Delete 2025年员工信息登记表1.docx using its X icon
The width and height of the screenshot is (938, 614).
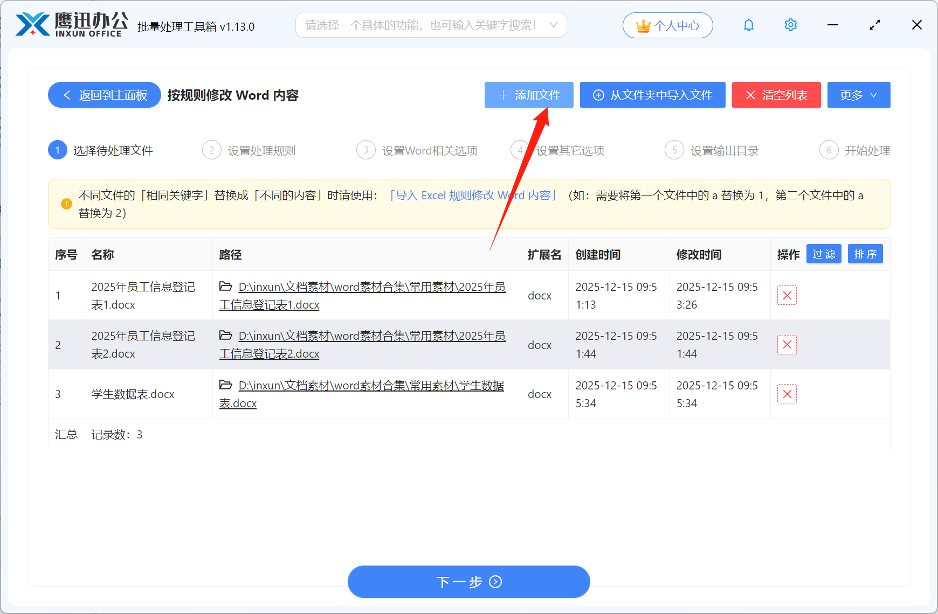787,295
